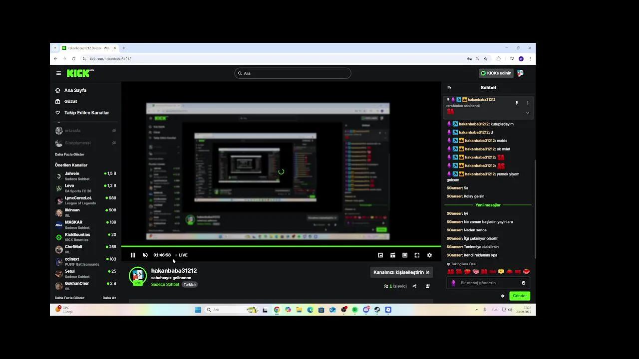
Task: Open the chat settings gear
Action: 503,296
